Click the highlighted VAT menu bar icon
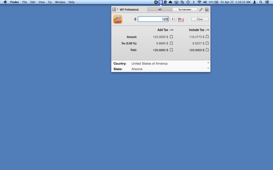 (x=160, y=2)
